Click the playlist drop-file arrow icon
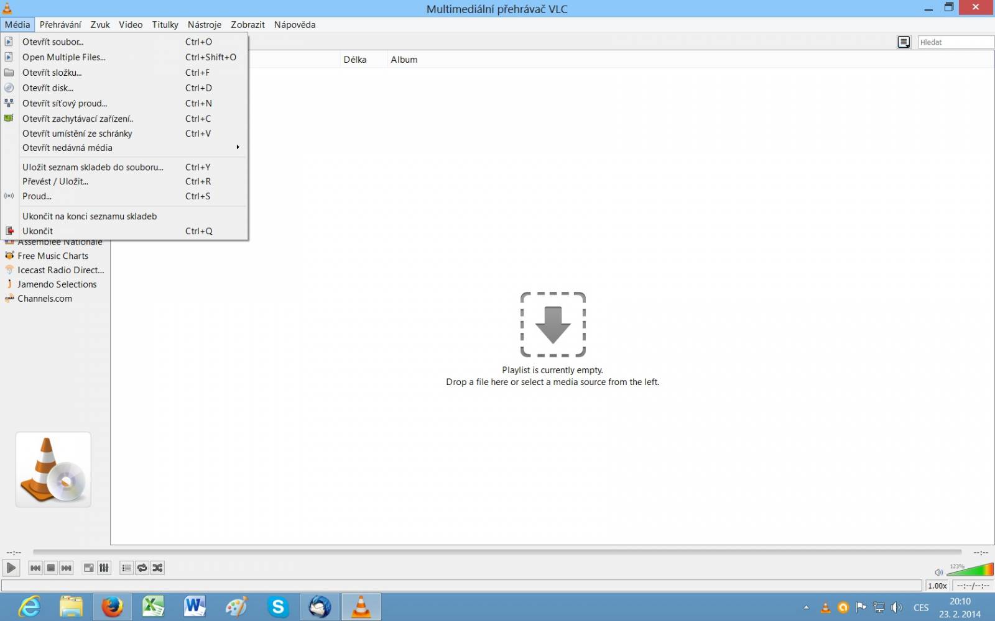Screen dimensions: 995x621 [553, 324]
